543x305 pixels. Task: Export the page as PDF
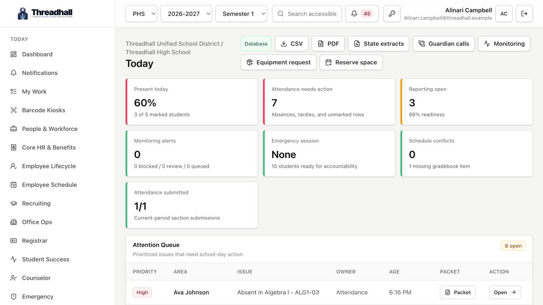[x=328, y=44]
